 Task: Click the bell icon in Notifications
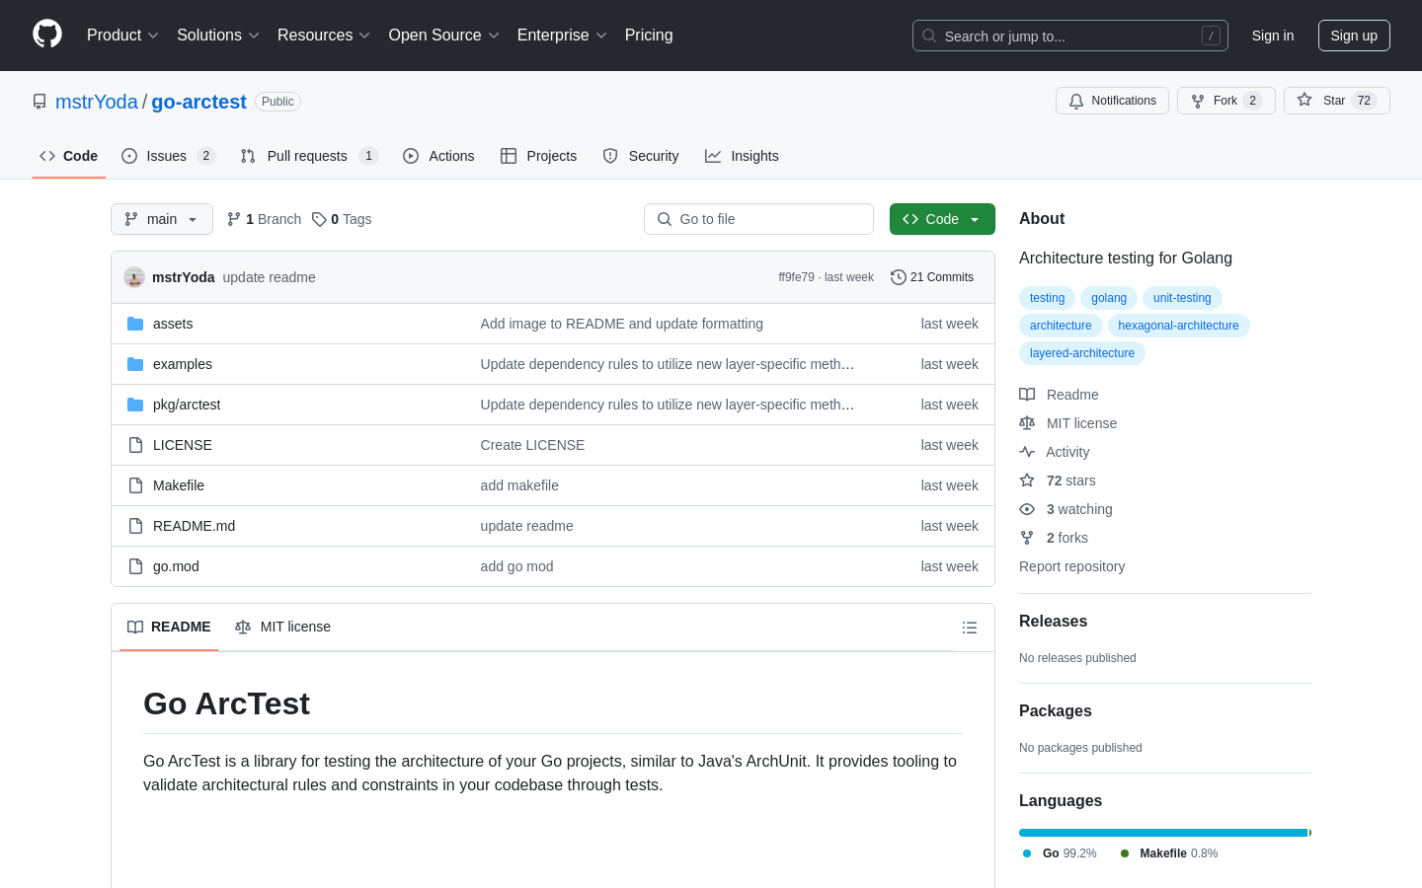pos(1076,101)
